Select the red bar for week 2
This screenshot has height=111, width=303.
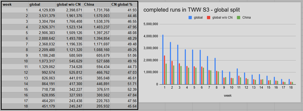pyautogui.click(x=172, y=72)
